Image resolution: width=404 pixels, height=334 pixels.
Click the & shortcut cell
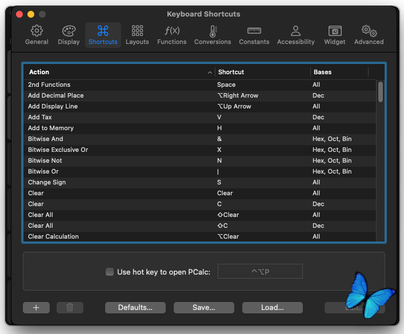(219, 139)
